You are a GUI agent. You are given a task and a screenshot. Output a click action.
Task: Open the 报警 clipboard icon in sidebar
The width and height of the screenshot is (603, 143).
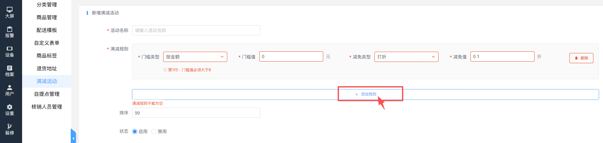point(10,29)
